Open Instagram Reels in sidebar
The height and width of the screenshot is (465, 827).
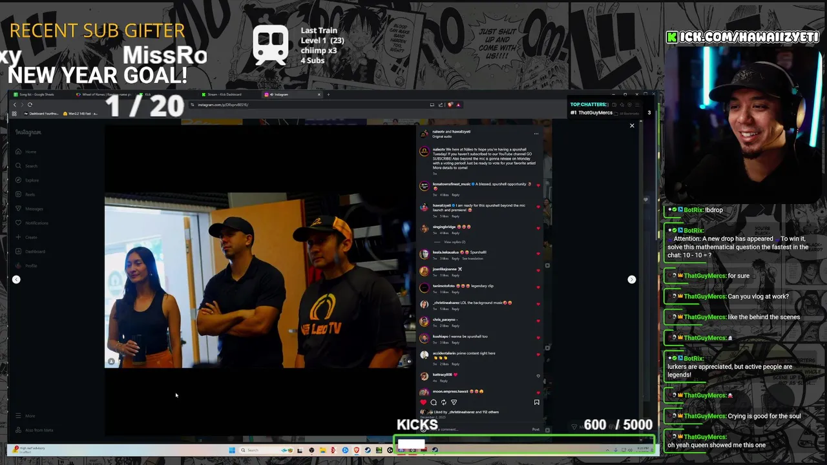(25, 194)
